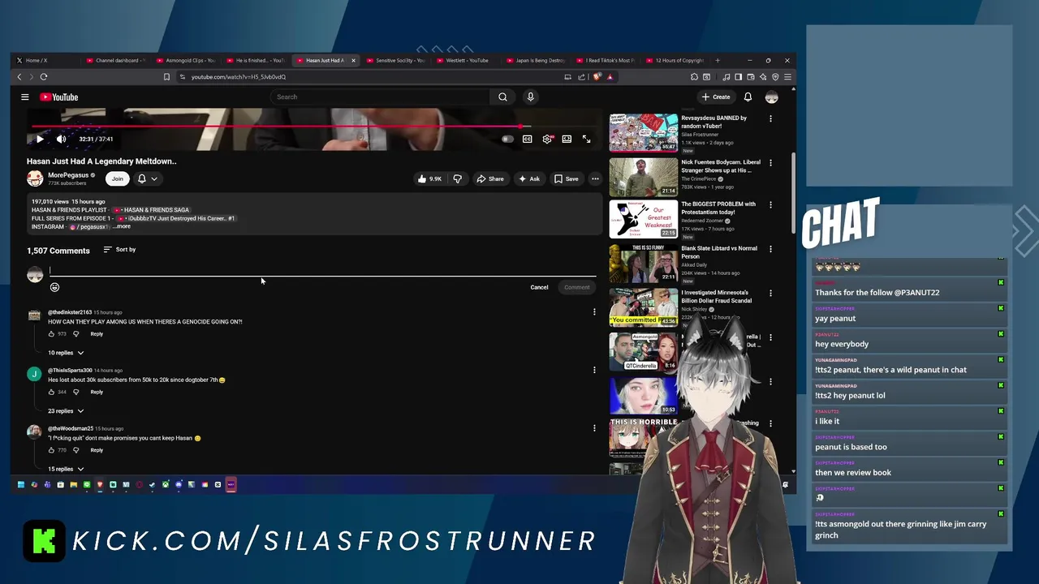This screenshot has width=1039, height=584.
Task: Open File Explorer folder in taskbar
Action: point(73,485)
